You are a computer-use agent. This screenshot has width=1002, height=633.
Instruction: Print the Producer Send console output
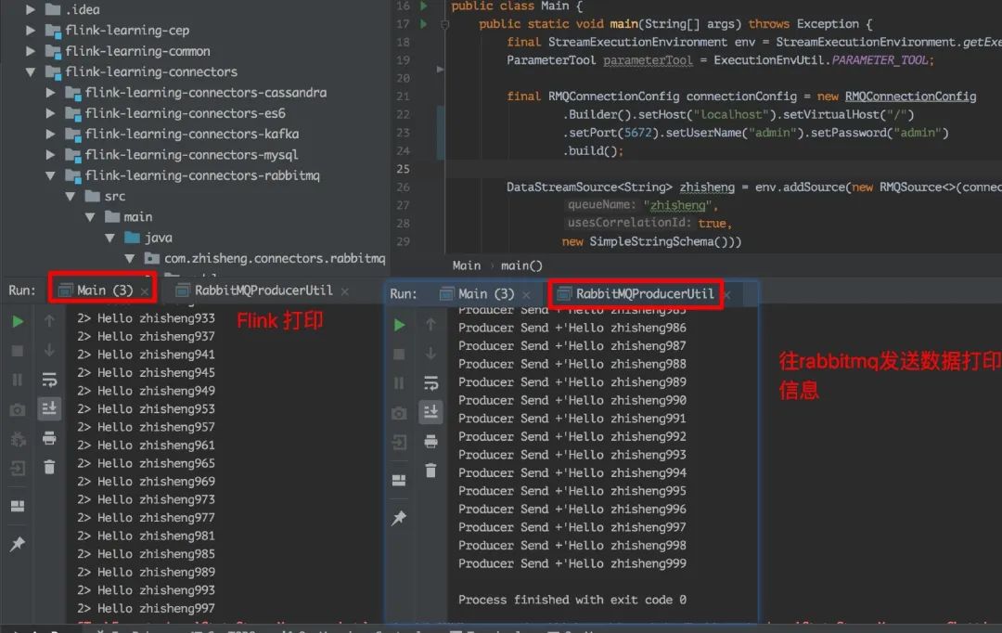click(x=430, y=441)
